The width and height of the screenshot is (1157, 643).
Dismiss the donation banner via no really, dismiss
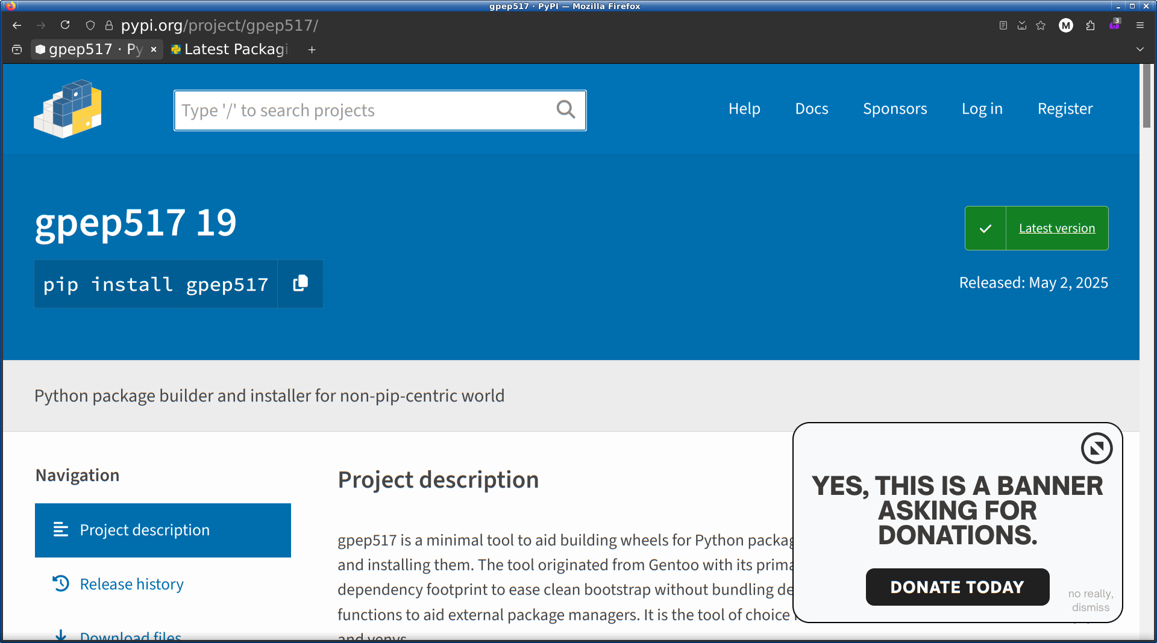pos(1091,600)
